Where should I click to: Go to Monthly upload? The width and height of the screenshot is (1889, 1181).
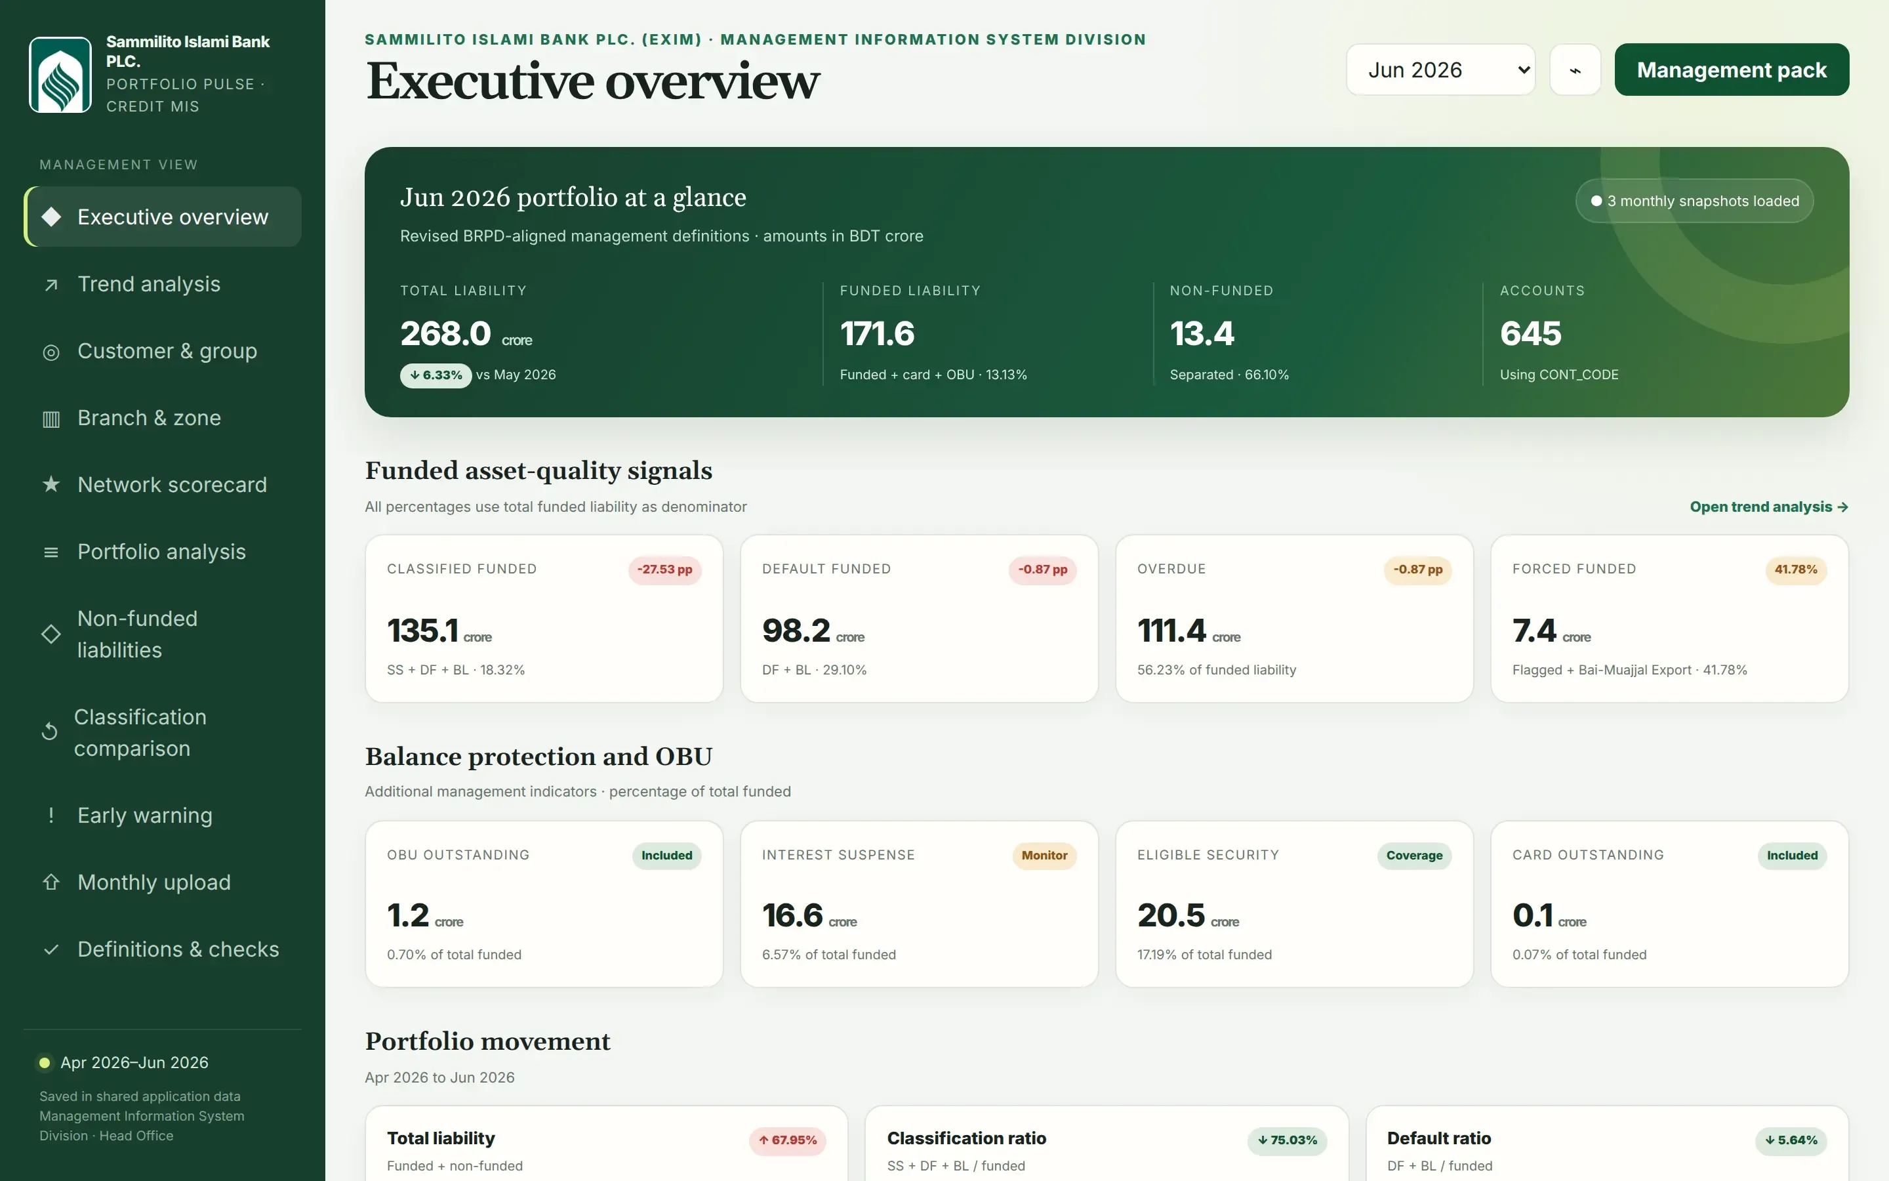(163, 882)
